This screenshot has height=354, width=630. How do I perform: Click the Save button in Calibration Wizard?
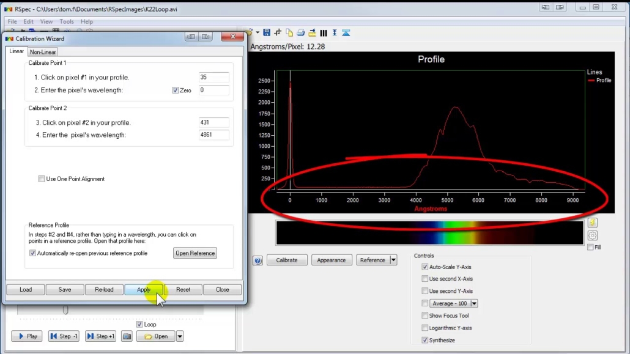pos(65,289)
